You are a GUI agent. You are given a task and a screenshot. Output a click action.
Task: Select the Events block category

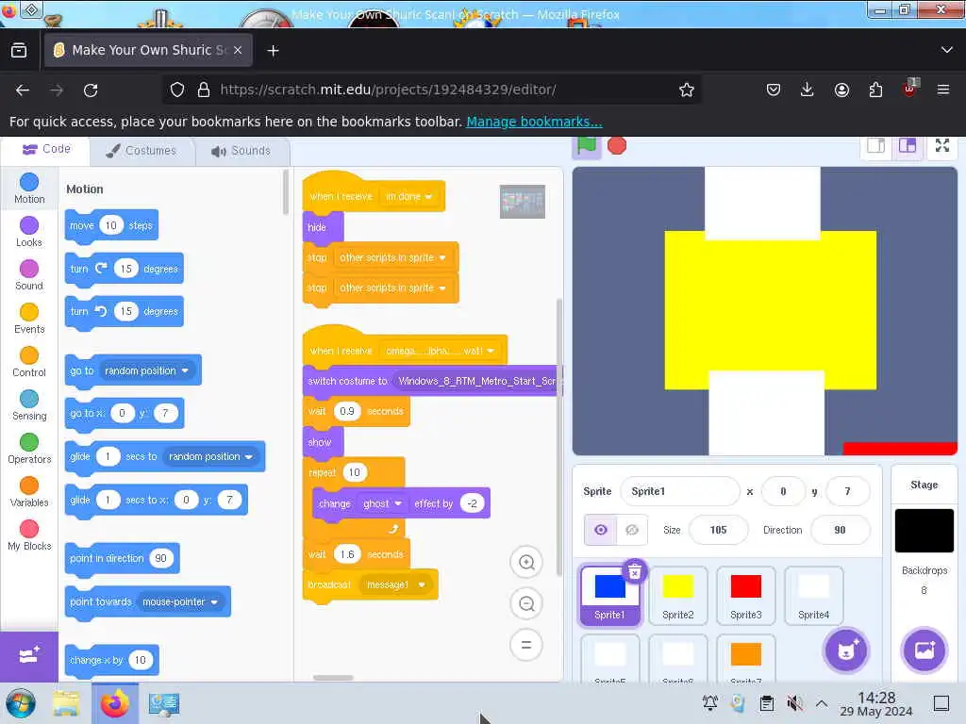click(29, 319)
